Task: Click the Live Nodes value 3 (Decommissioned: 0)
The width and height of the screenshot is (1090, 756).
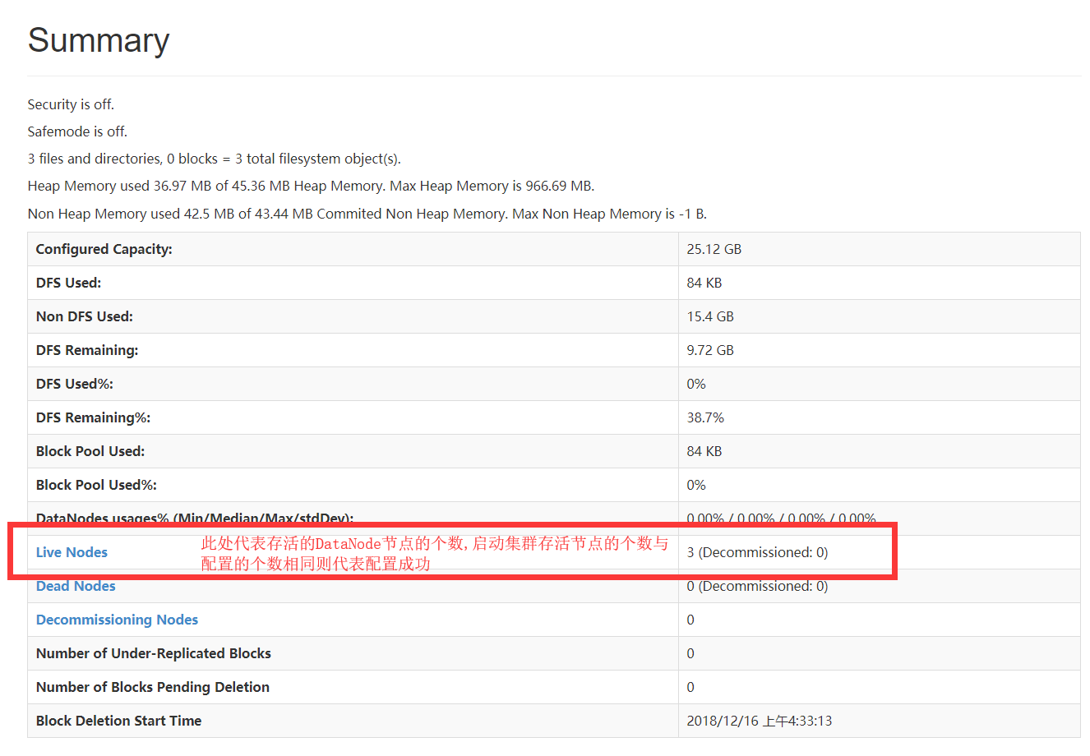Action: coord(757,552)
